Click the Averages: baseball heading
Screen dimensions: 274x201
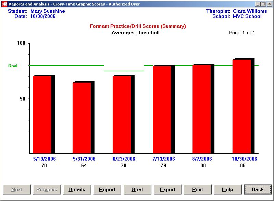pos(135,33)
